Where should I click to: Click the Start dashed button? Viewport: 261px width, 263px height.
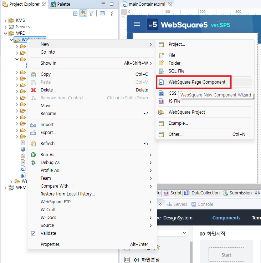226,255
